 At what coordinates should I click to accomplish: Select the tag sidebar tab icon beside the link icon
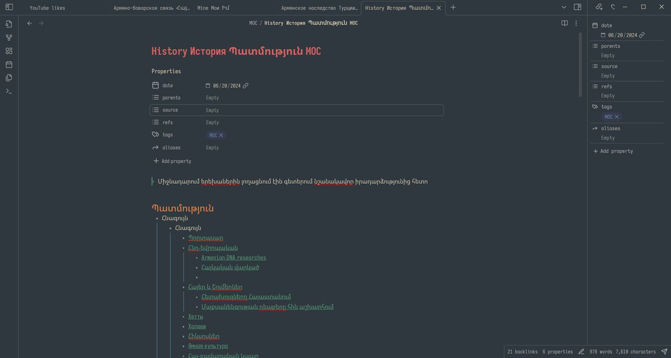pyautogui.click(x=613, y=7)
